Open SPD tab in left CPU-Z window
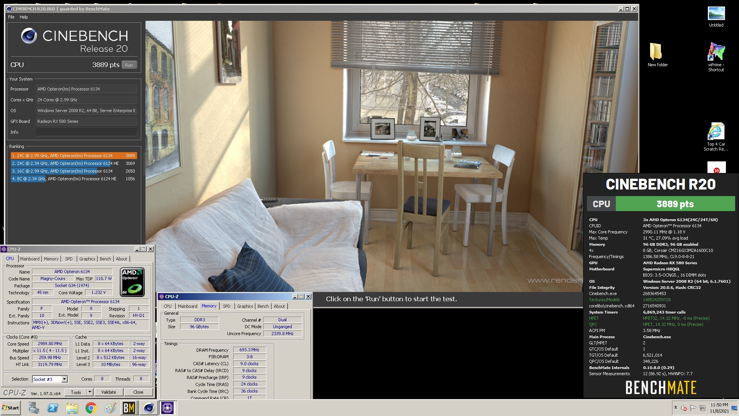 point(69,259)
